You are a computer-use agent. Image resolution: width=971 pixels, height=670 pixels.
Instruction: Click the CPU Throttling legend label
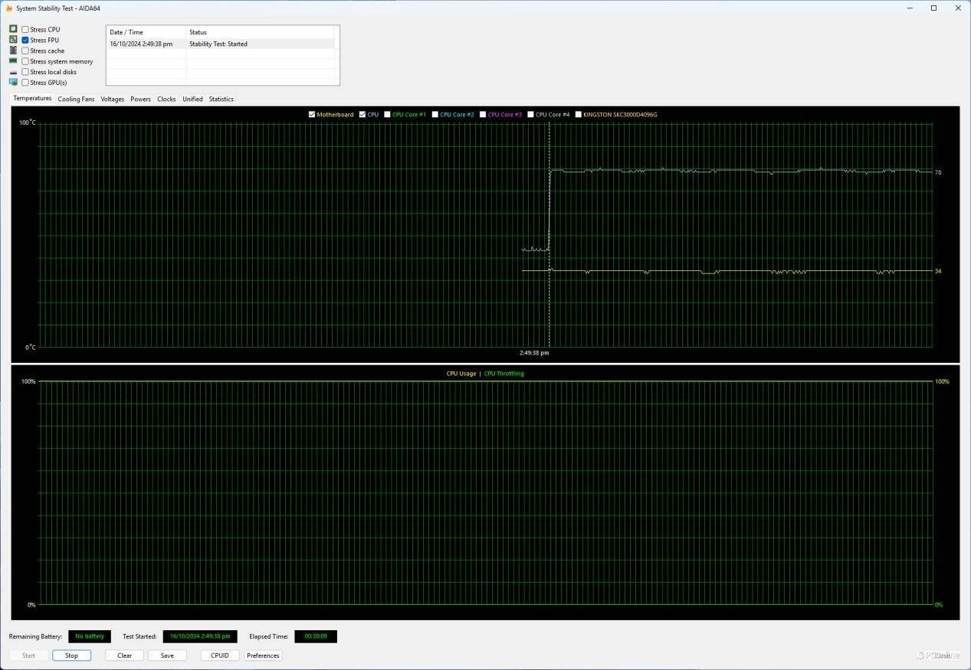pos(504,374)
